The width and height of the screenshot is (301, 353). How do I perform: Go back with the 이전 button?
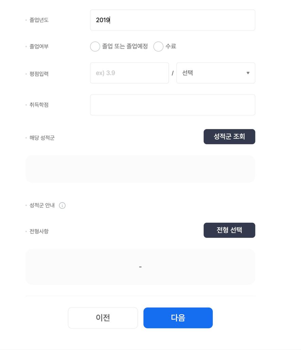(103, 318)
